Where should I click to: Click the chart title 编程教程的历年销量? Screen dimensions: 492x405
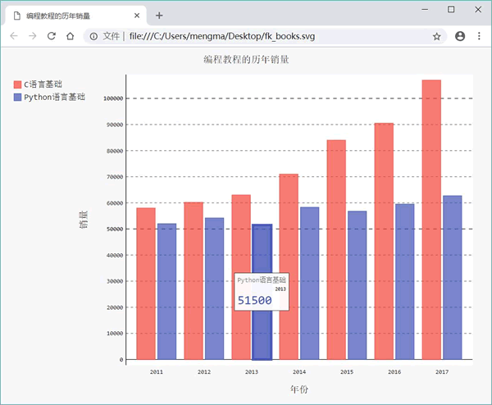pos(246,60)
